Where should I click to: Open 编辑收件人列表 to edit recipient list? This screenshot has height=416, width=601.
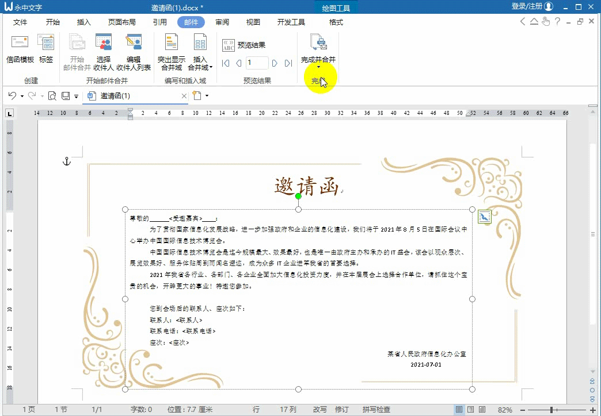click(x=134, y=55)
